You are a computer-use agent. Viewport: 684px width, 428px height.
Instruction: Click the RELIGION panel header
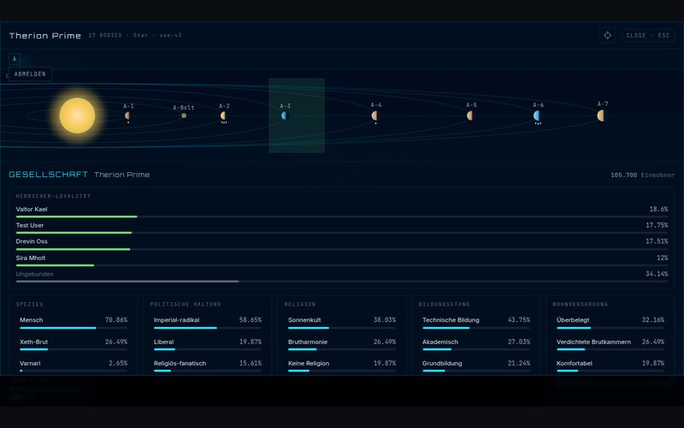click(300, 304)
